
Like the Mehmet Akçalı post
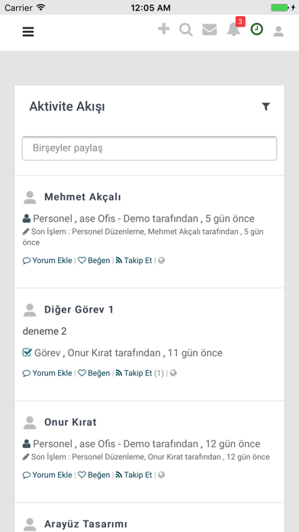click(94, 261)
